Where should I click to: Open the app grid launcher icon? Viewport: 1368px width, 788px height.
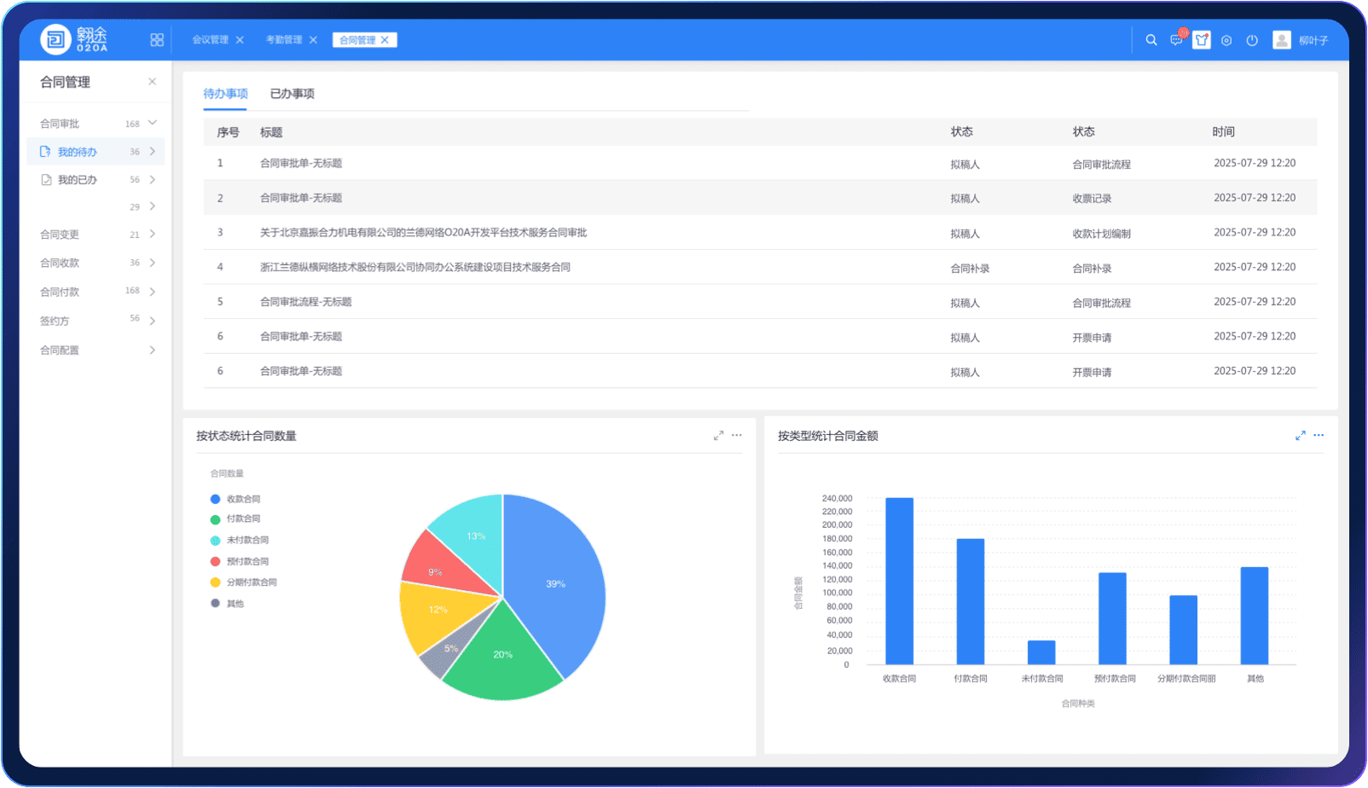click(157, 40)
